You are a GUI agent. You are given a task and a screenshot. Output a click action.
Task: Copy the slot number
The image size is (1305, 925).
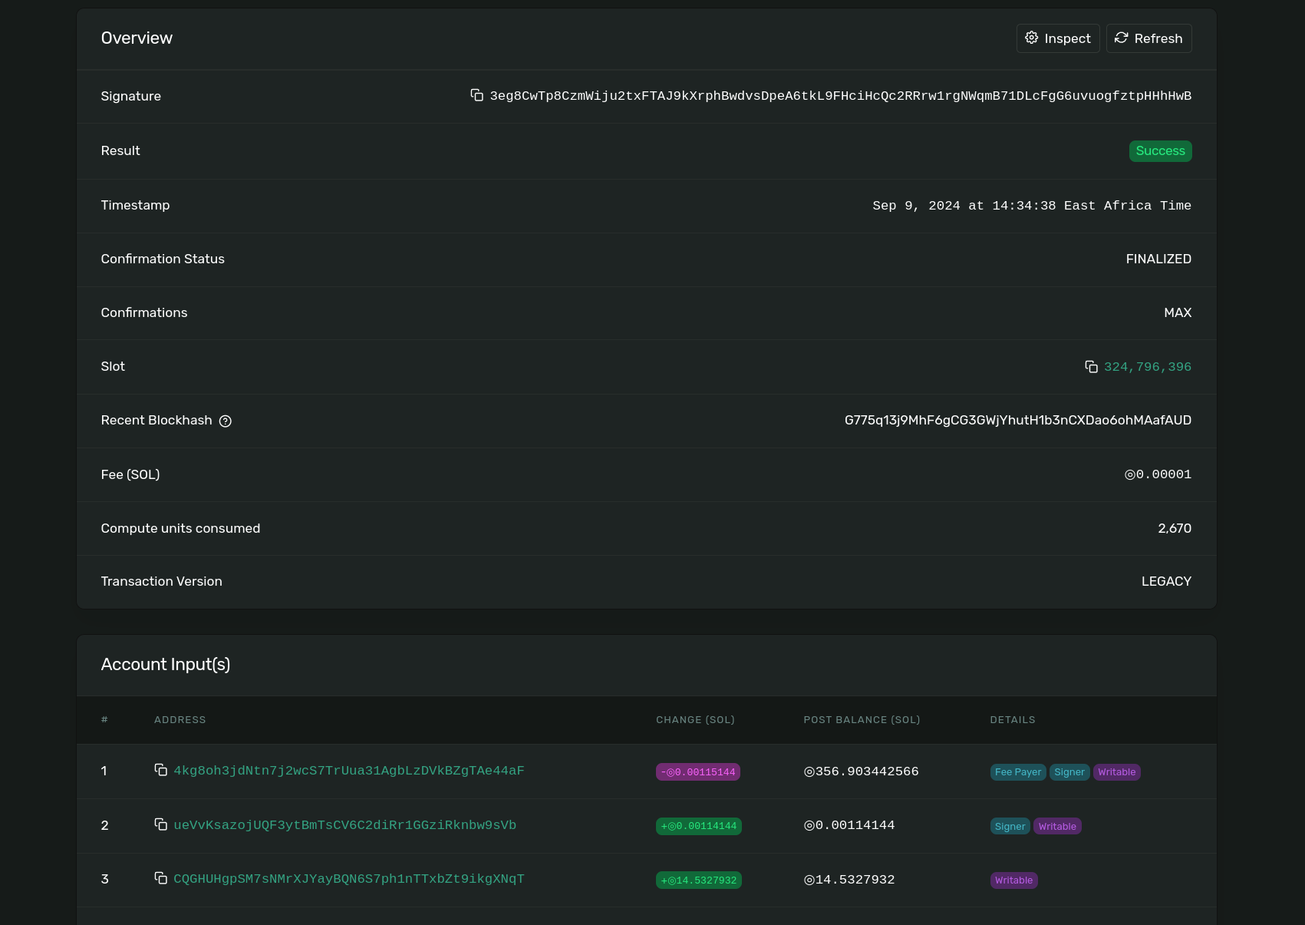(x=1091, y=366)
